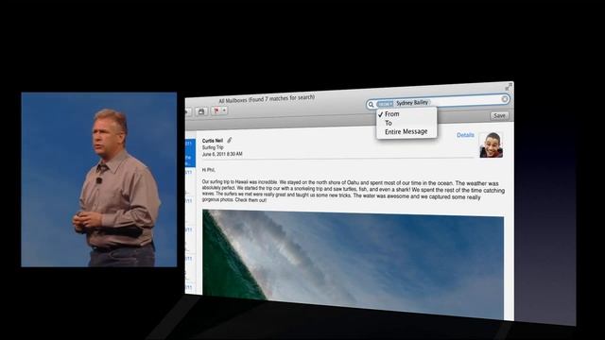The image size is (605, 340).
Task: Select the highlighted message in the list
Action: 191,153
